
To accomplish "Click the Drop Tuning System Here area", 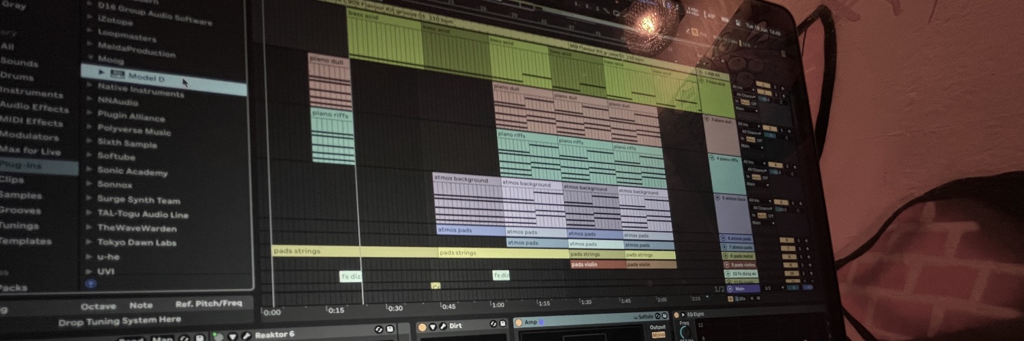I will 119,321.
